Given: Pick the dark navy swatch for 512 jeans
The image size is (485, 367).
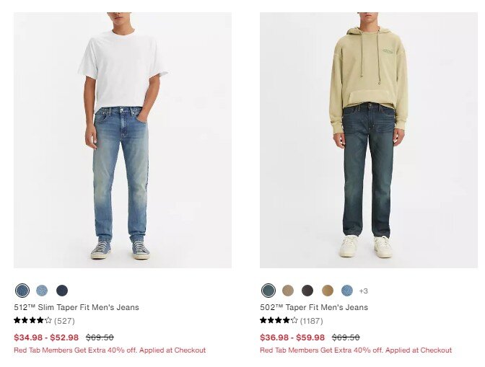Looking at the screenshot, I should (x=62, y=291).
